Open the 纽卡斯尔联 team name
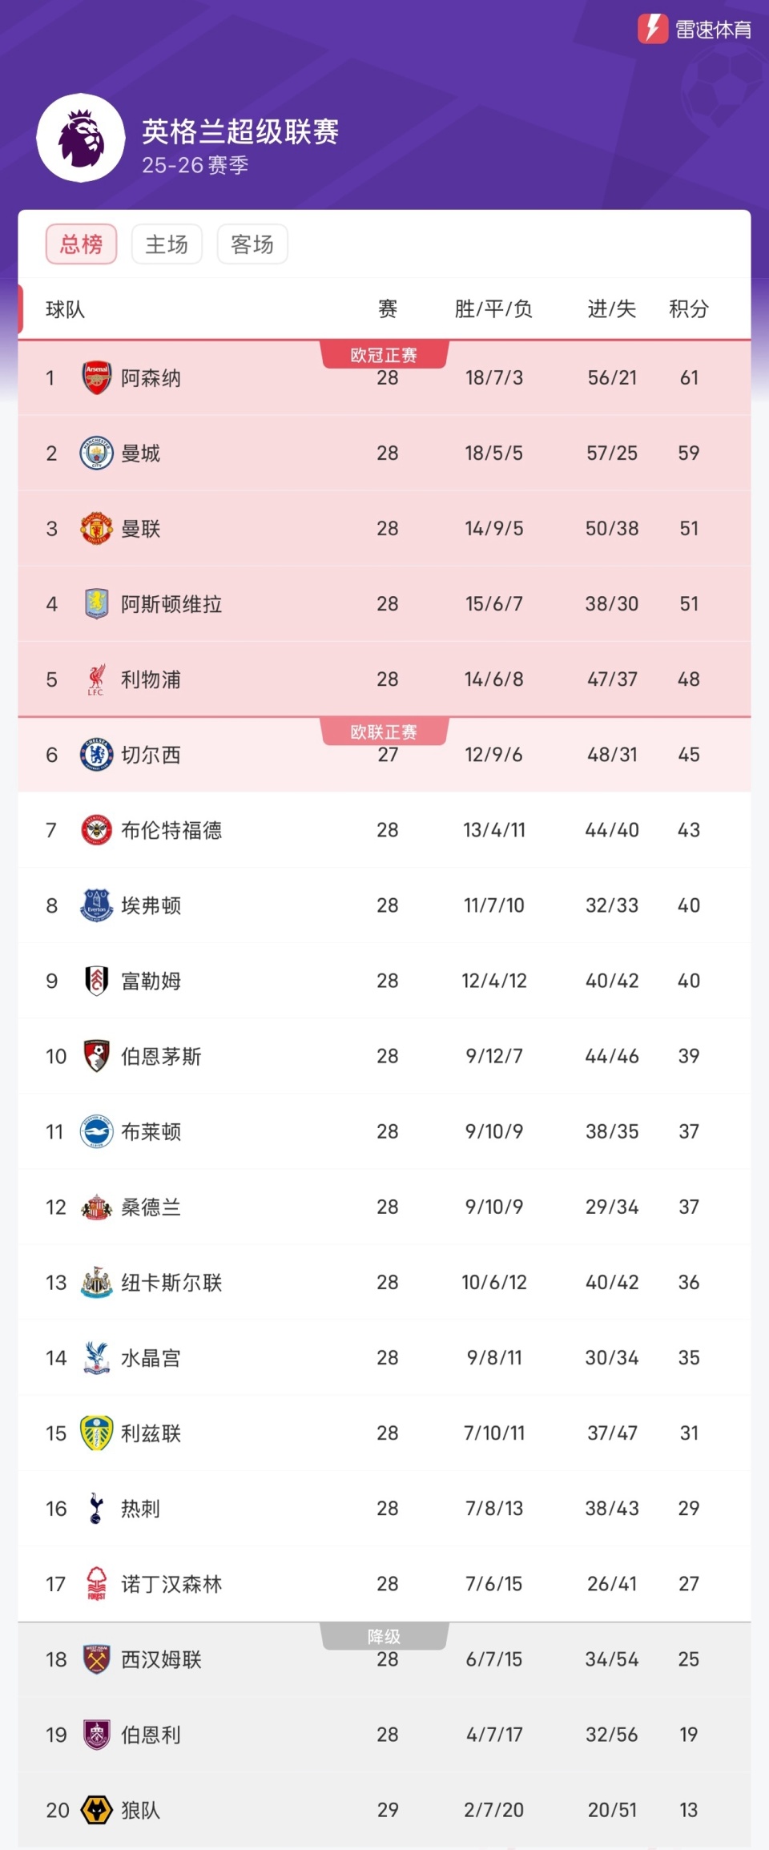 (171, 1283)
